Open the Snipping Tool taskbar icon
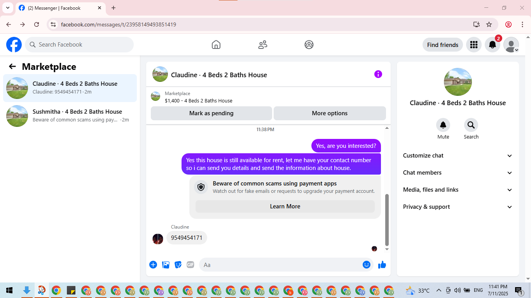 pyautogui.click(x=42, y=290)
